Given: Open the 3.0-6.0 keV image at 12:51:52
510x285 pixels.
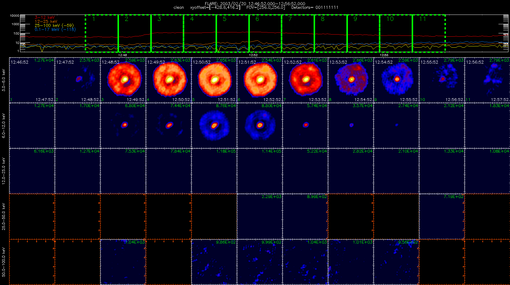Looking at the screenshot, I should coord(260,80).
